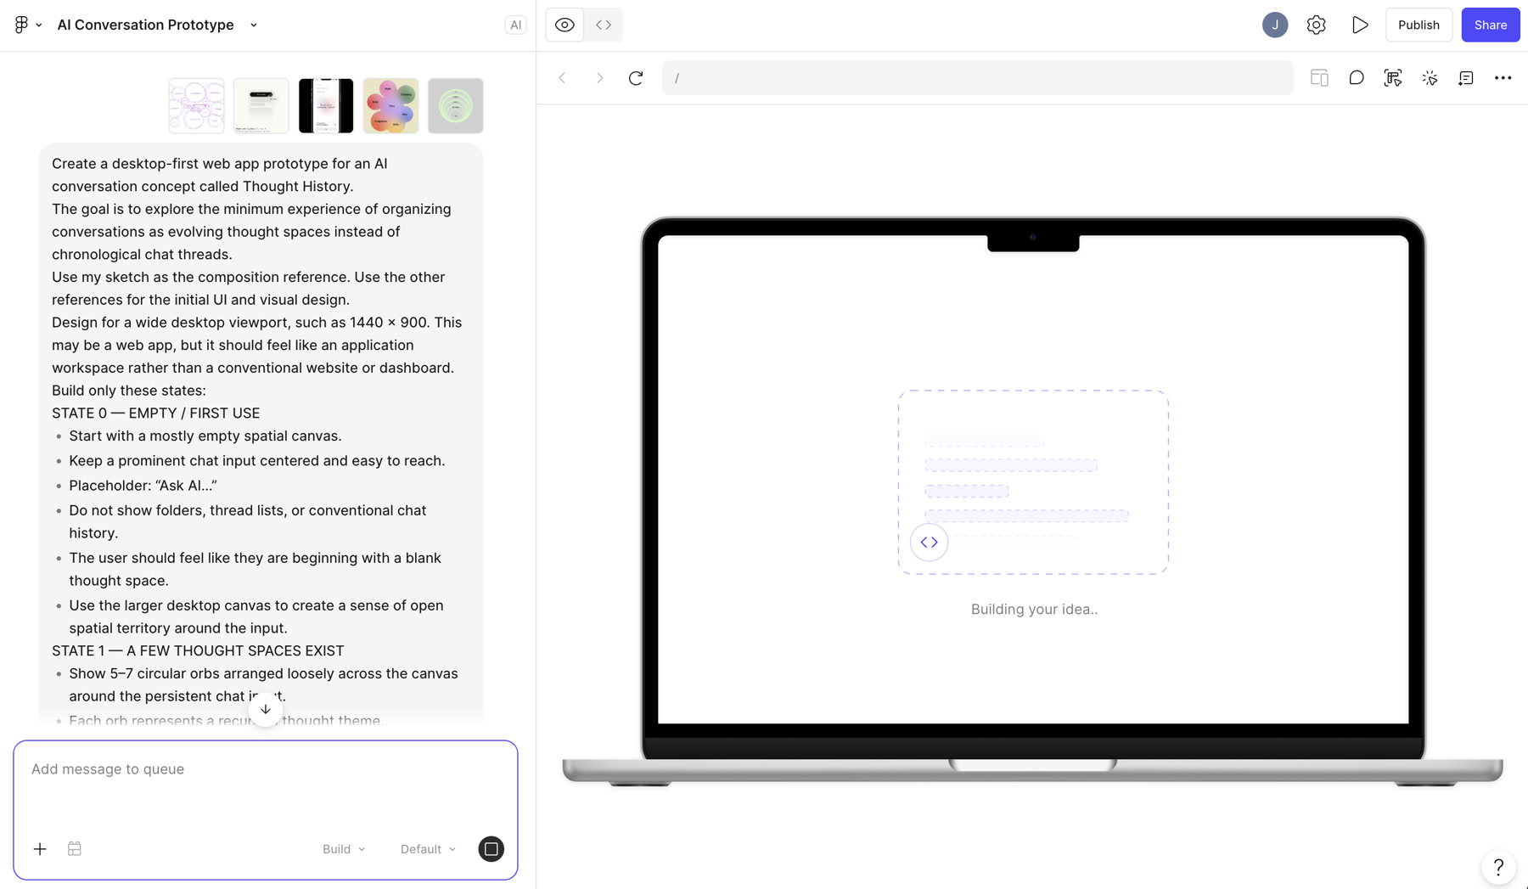
Task: Click the 'Building your idea..' text
Action: [x=1034, y=609]
